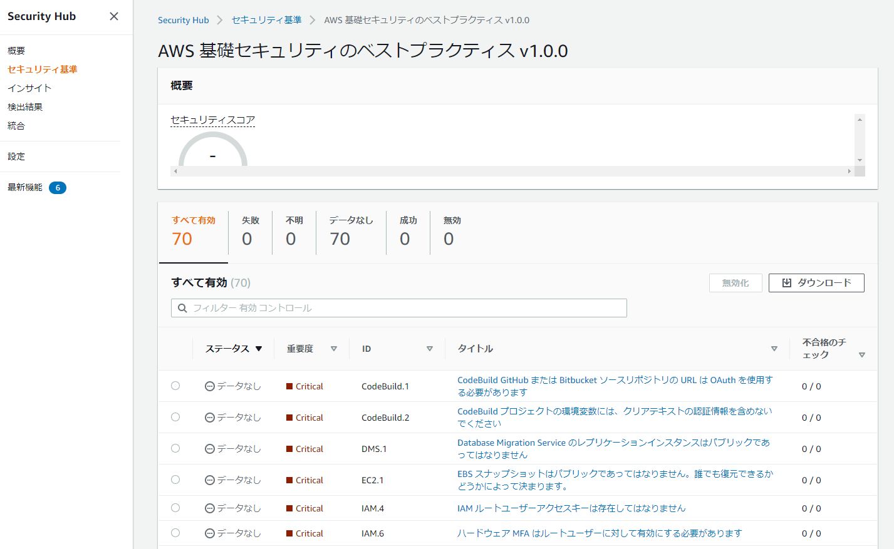
Task: Click the overview panel horizontal scrollbar
Action: pyautogui.click(x=512, y=171)
